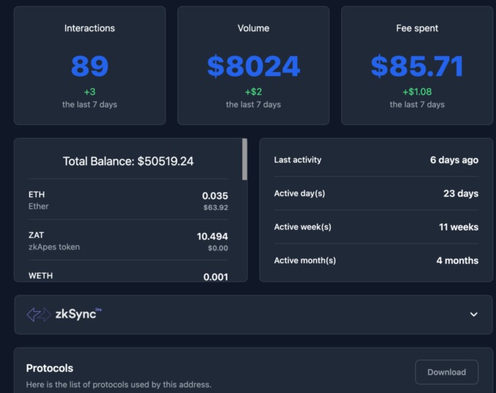This screenshot has width=496, height=393.
Task: Click the Active week(s) row
Action: pyautogui.click(x=376, y=227)
